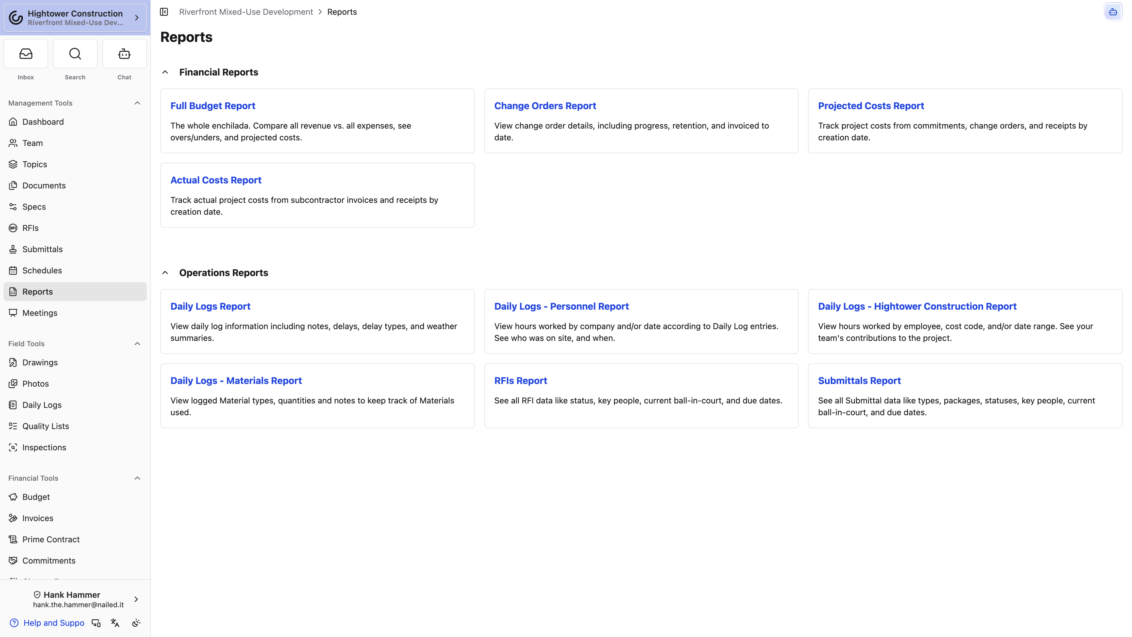Click the Hightower Construction logo icon
Viewport: 1132px width, 637px height.
click(x=16, y=18)
